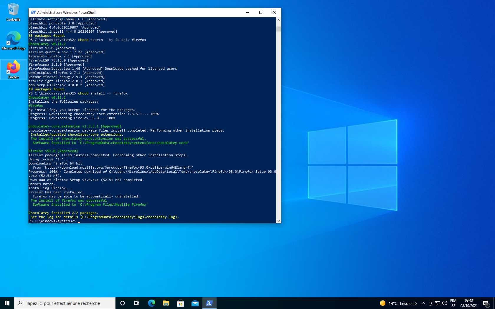This screenshot has height=309, width=495.
Task: Click the 'vscode-firefox-debug 2.9.4 [Approved]' line
Action: [x=67, y=77]
